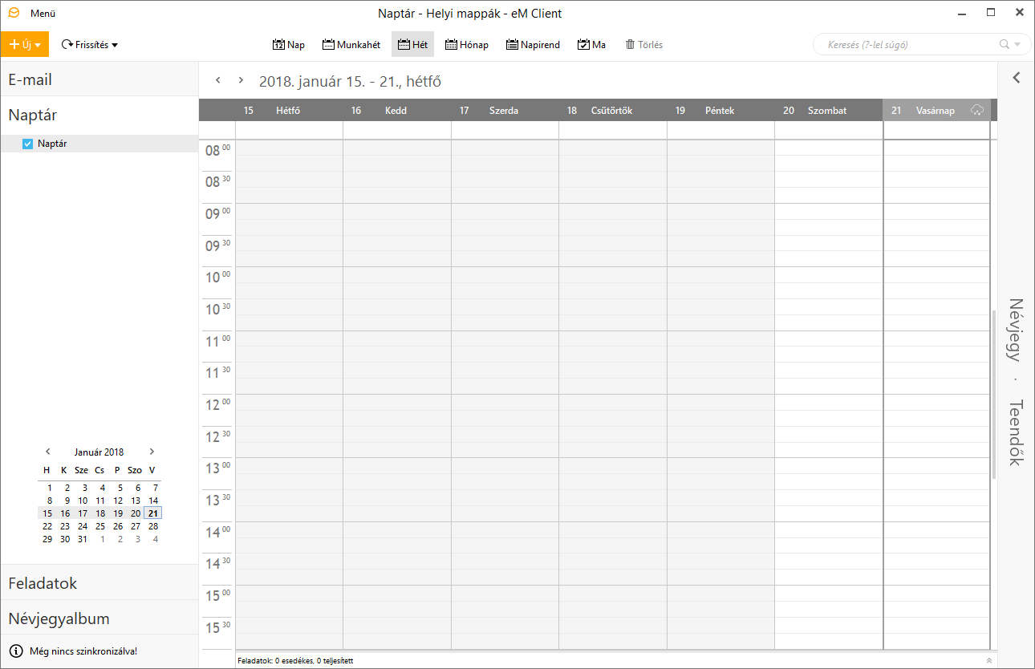Viewport: 1035px width, 669px height.
Task: Switch to the Napirend agenda view
Action: [533, 44]
